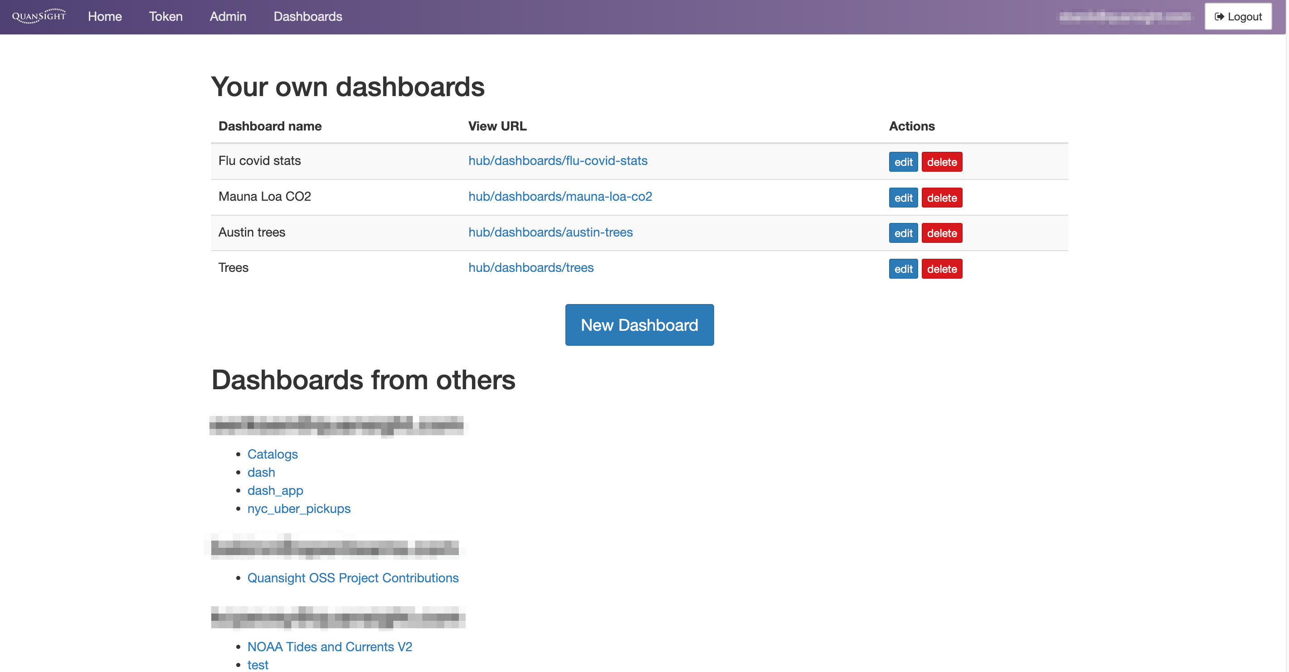Viewport: 1289px width, 672px height.
Task: Click the New Dashboard button
Action: coord(639,325)
